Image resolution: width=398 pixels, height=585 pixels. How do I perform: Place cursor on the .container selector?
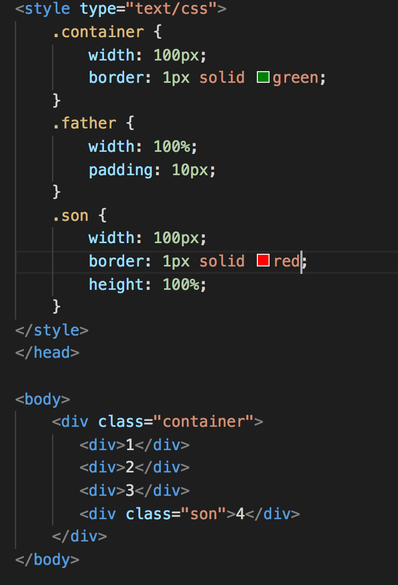[x=98, y=32]
